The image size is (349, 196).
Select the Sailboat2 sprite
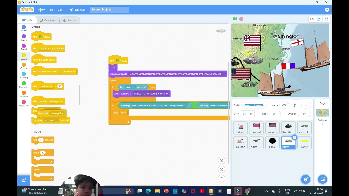click(x=240, y=143)
